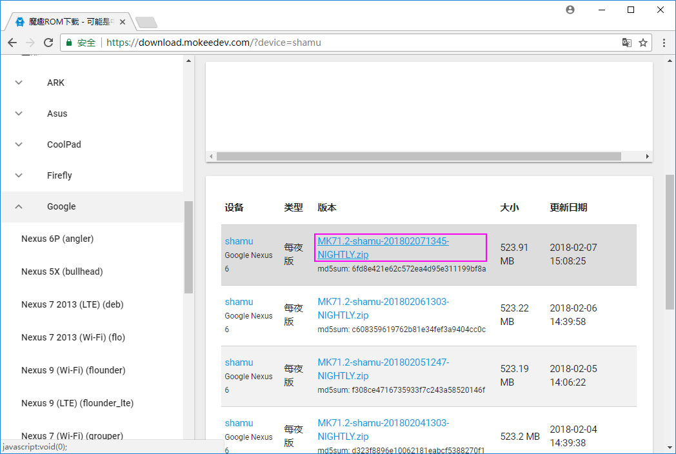Screen dimensions: 676x454
Task: Click the 2018-02-05 14:06:22 date cell
Action: pyautogui.click(x=573, y=375)
